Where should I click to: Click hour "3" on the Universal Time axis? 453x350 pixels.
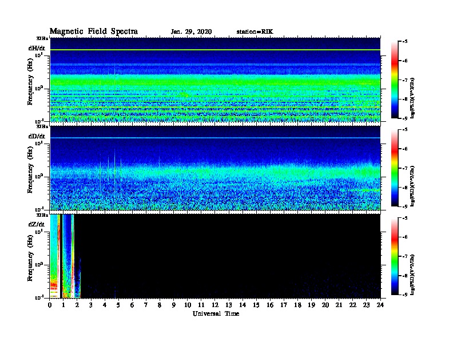coord(91,305)
